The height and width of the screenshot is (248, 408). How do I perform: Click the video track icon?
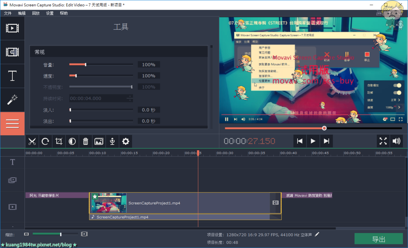(12, 207)
